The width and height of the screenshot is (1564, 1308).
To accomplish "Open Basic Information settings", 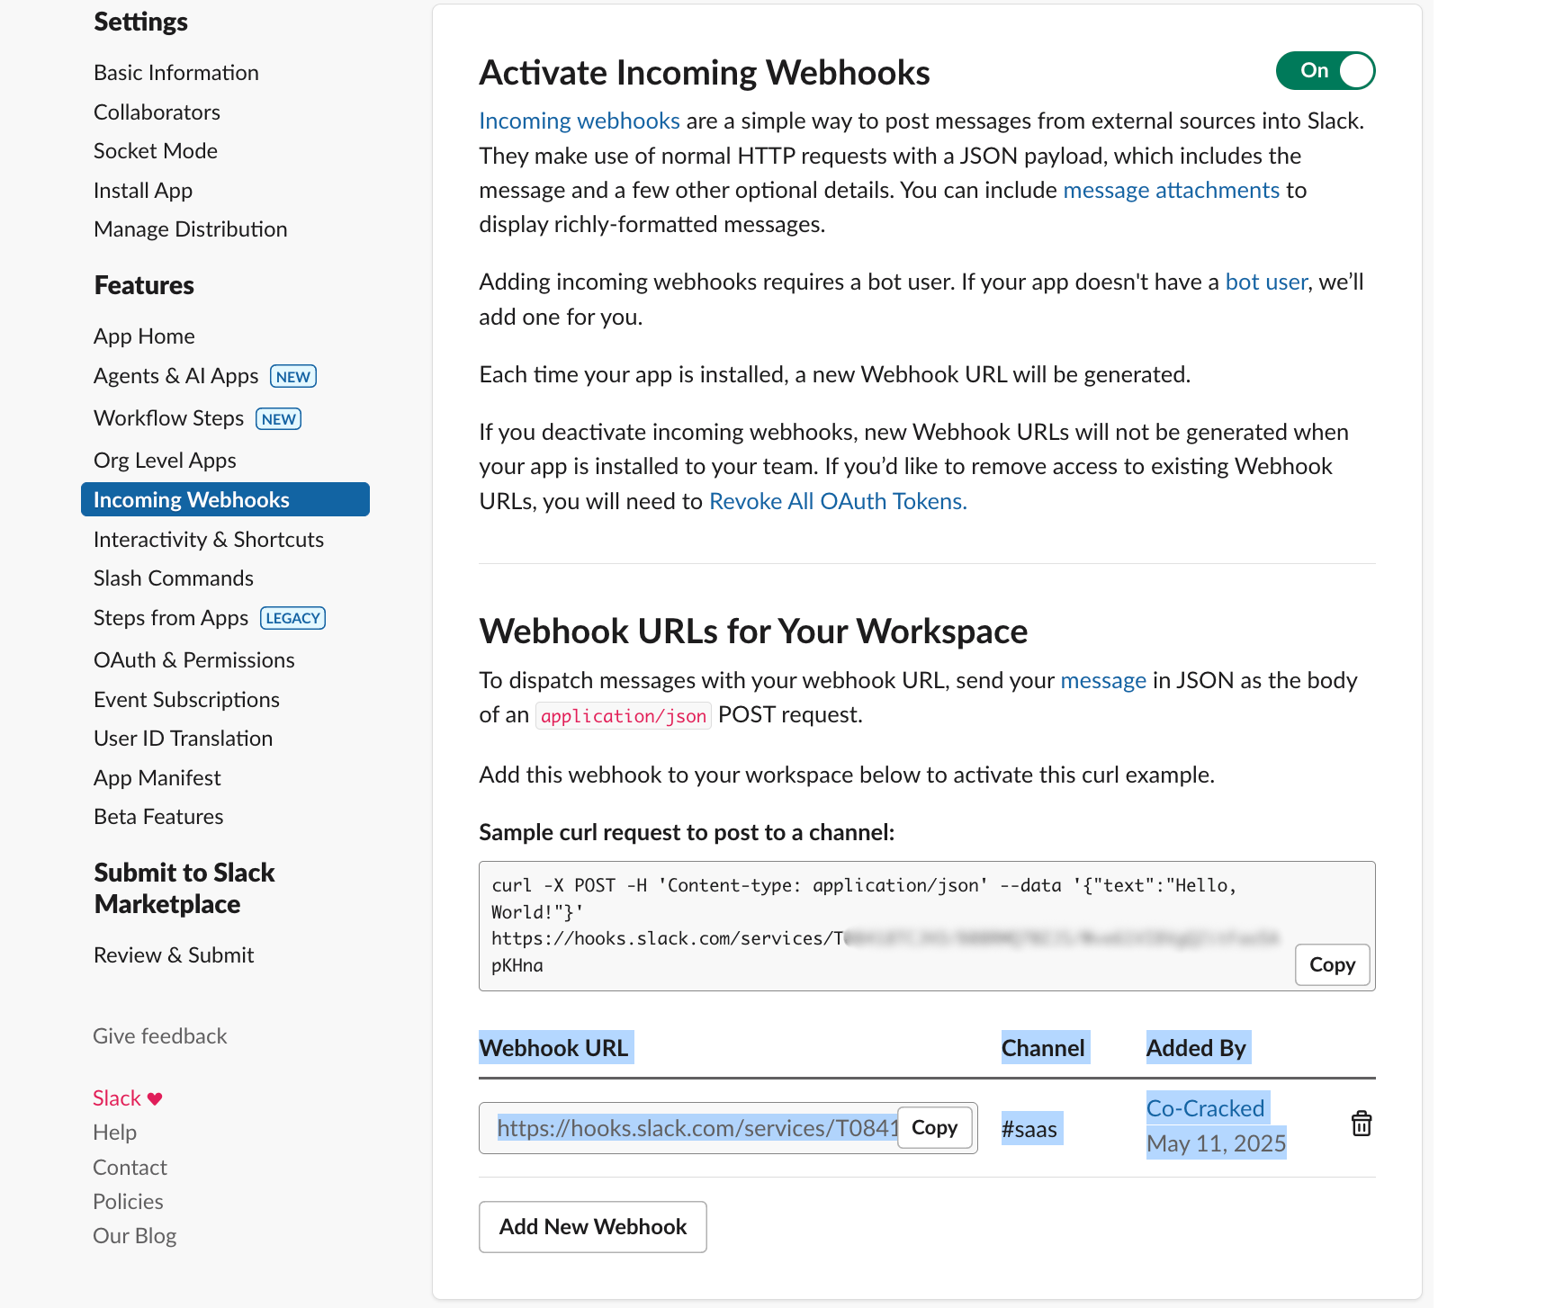I will (x=175, y=72).
